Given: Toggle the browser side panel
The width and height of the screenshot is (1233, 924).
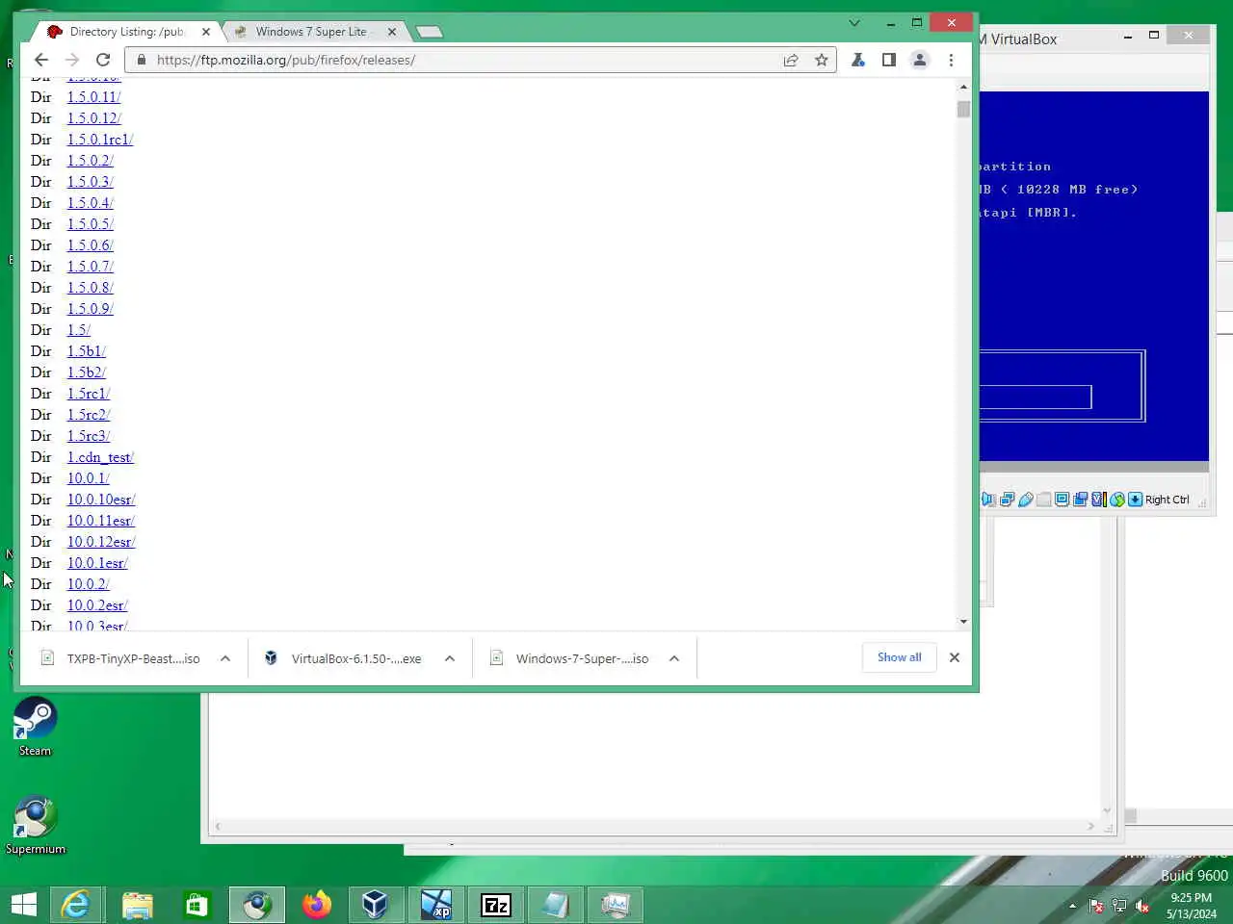Looking at the screenshot, I should 889,60.
